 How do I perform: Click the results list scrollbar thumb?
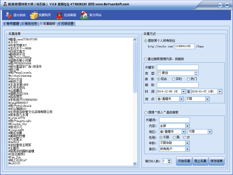(135, 67)
